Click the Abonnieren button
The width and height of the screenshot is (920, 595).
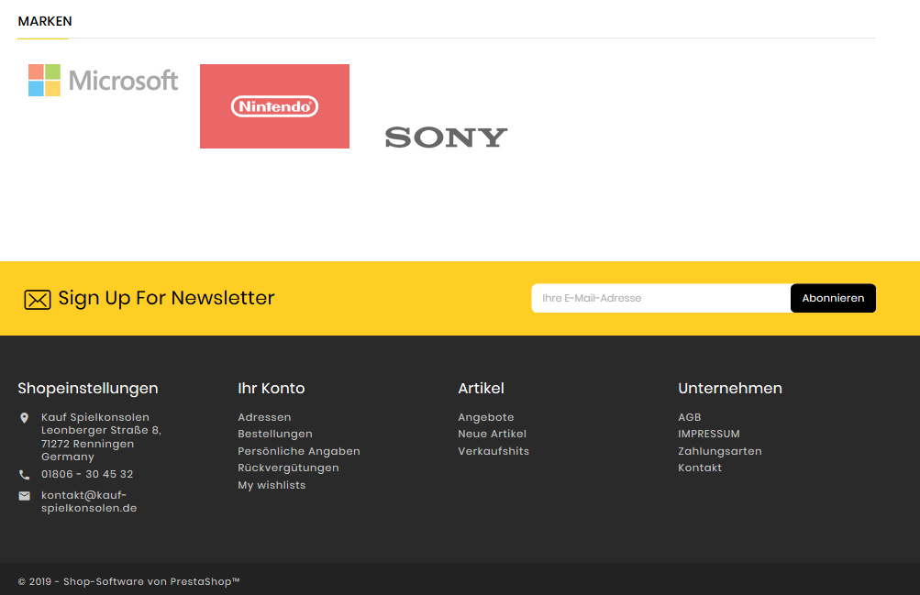(833, 298)
